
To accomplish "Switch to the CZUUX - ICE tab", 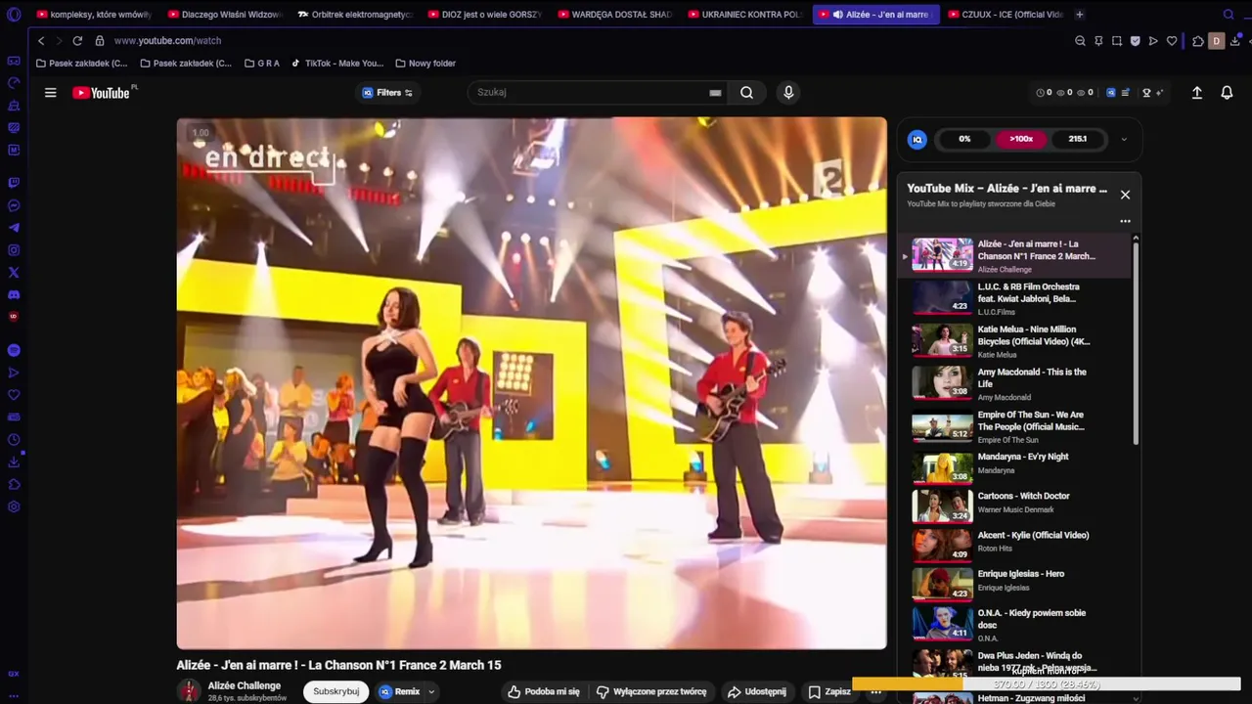I will [1006, 15].
